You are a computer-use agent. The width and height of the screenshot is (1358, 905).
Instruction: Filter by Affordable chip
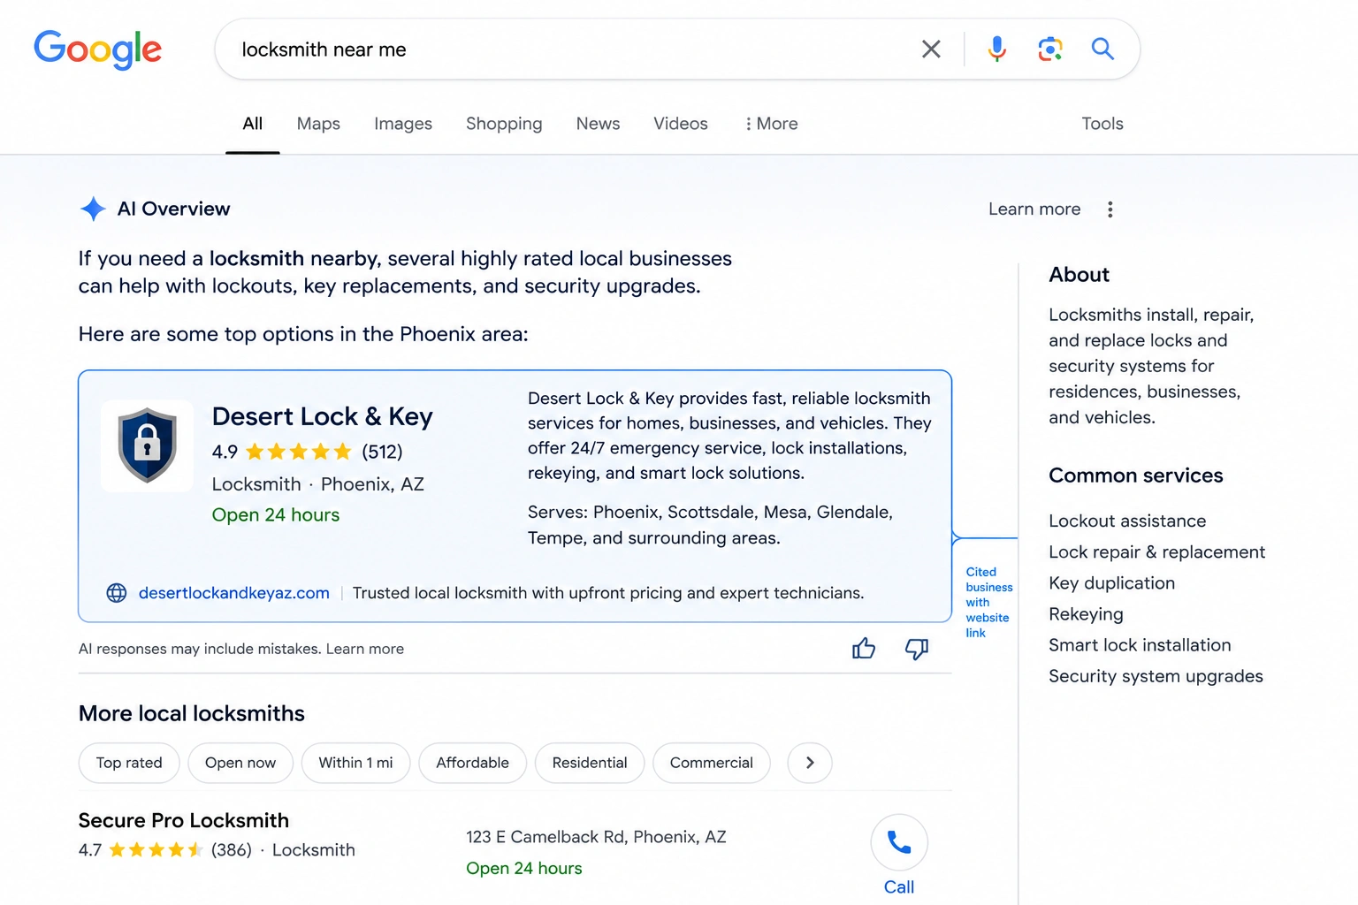(x=472, y=763)
